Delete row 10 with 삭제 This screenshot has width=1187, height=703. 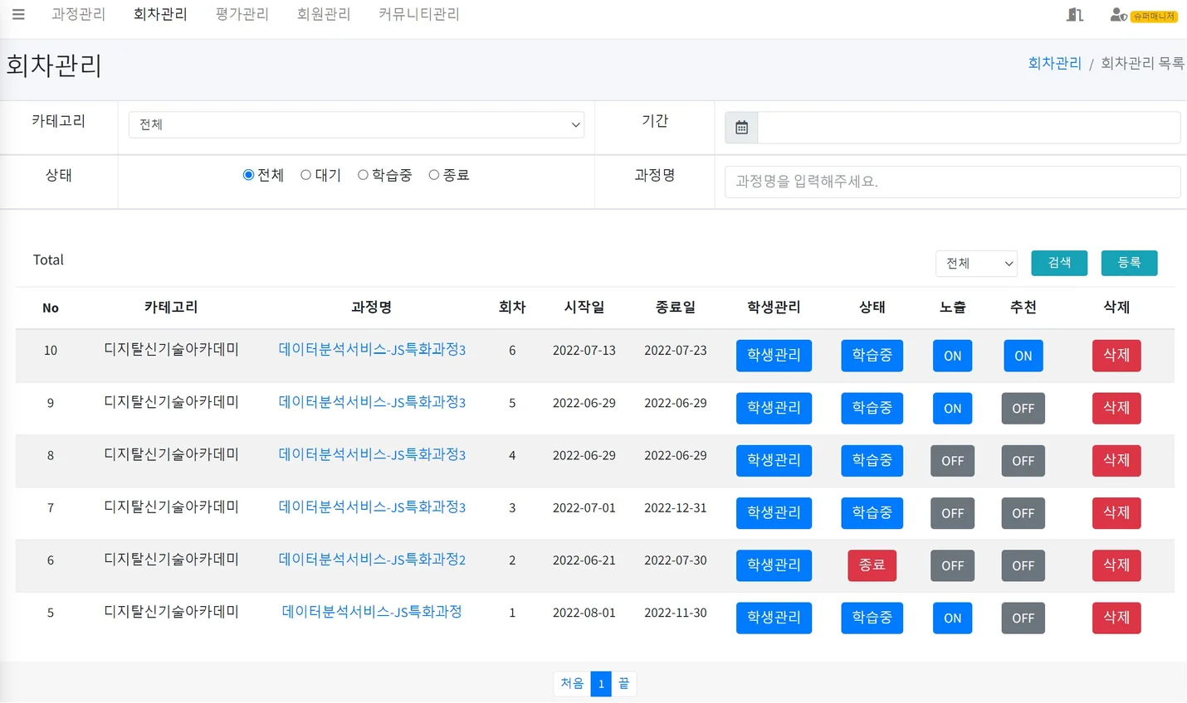[1116, 356]
